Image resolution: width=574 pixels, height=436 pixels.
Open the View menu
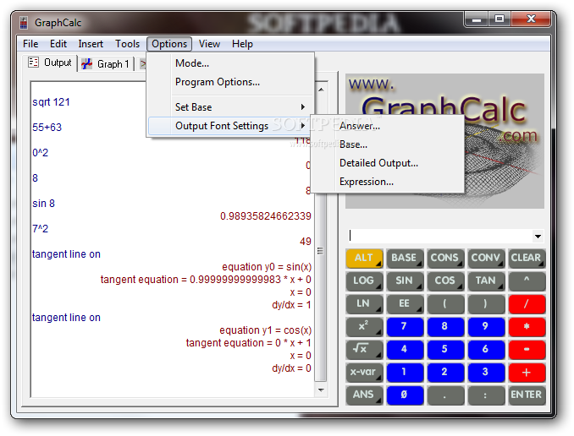tap(209, 44)
